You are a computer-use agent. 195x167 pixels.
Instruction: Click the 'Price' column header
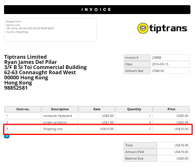click(x=171, y=109)
